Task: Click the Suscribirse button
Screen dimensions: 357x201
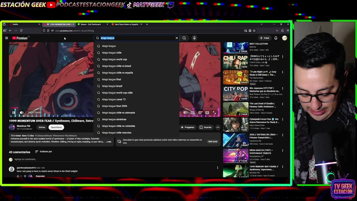Action: click(x=56, y=127)
